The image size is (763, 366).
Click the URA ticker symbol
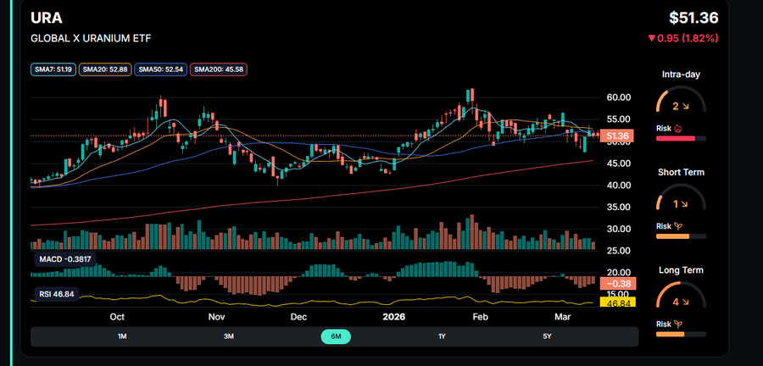tap(47, 18)
